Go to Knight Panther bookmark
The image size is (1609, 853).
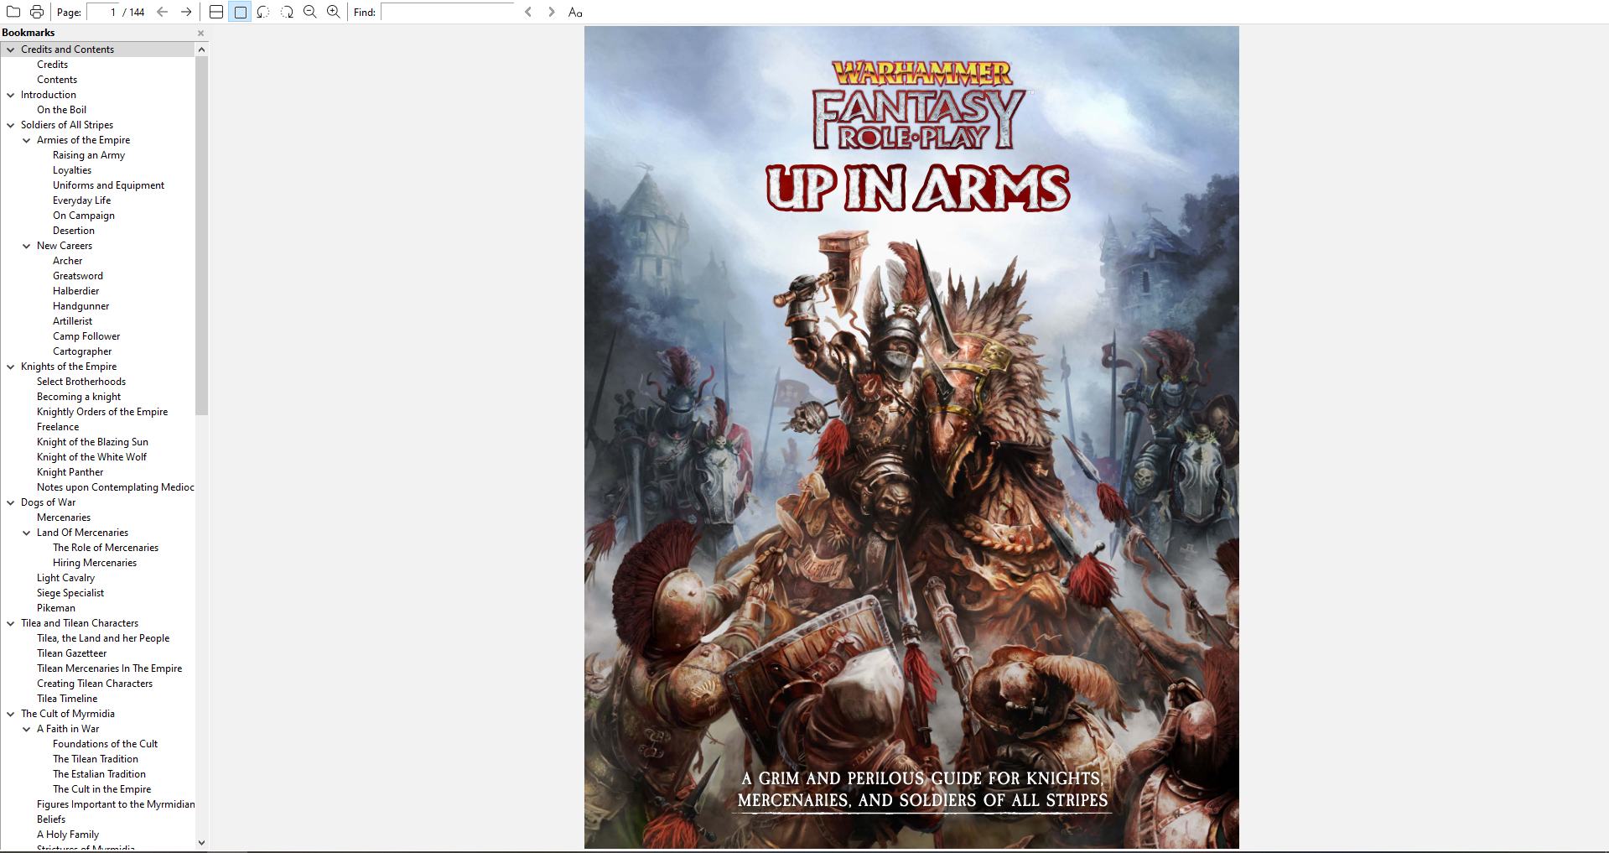point(70,472)
